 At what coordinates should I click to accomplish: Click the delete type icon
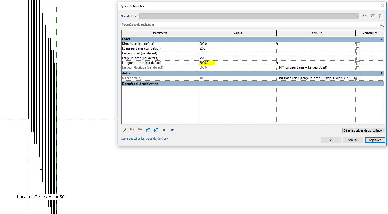pos(380,16)
